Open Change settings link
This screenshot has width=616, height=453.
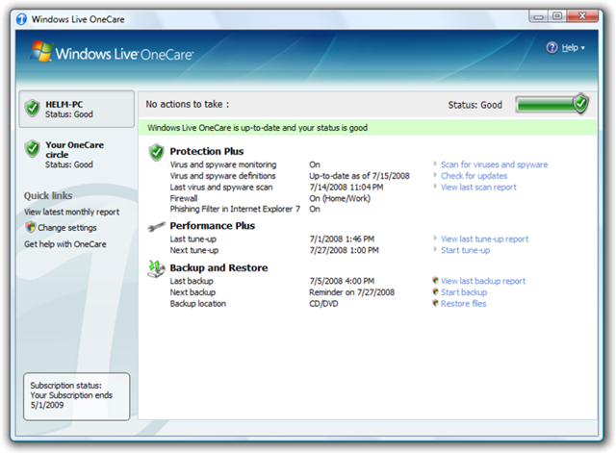67,228
